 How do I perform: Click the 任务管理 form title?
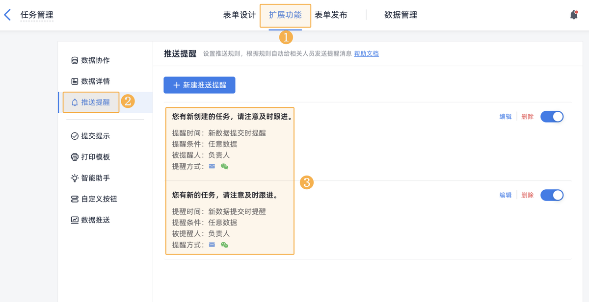point(37,15)
